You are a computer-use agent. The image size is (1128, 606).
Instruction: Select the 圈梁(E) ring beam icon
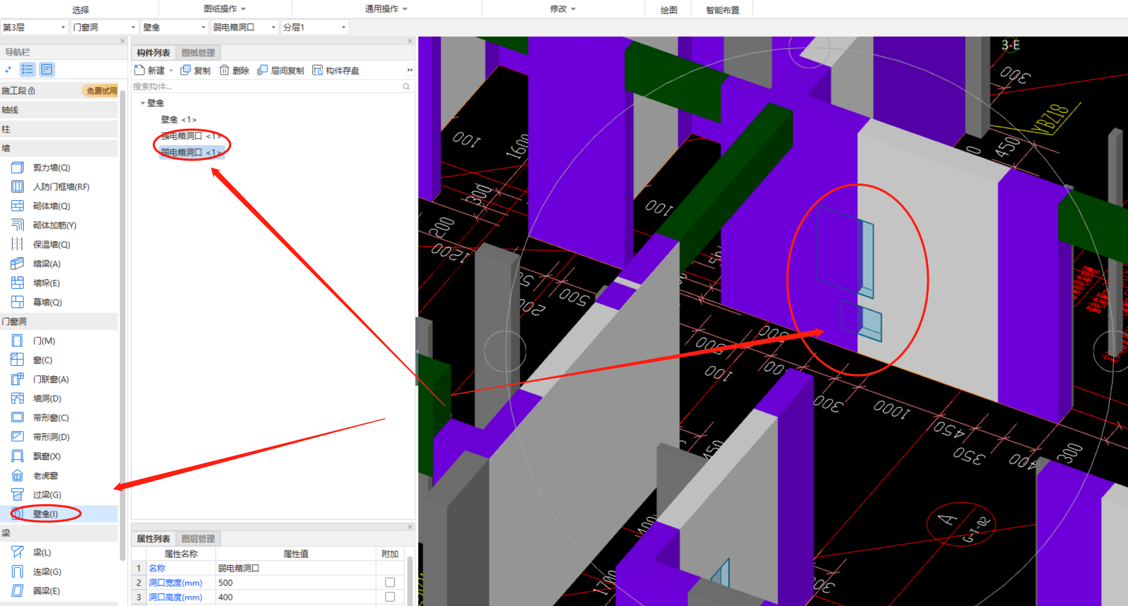(18, 591)
